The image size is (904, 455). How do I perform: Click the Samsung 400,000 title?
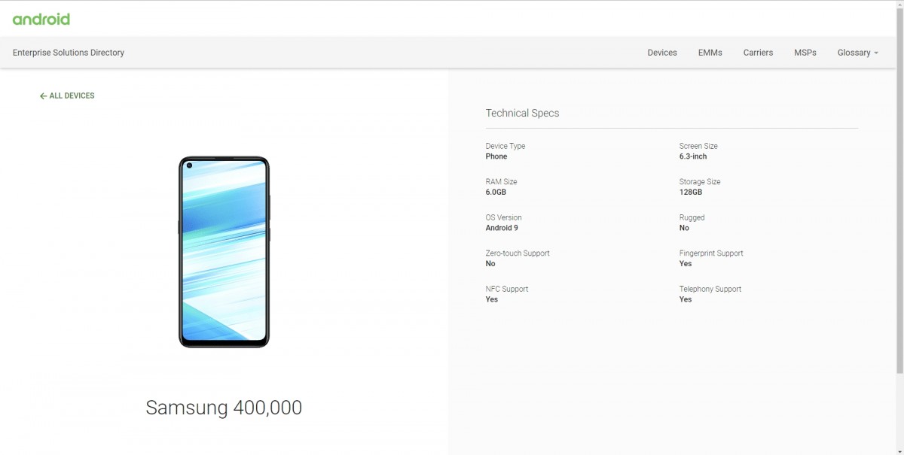point(224,407)
